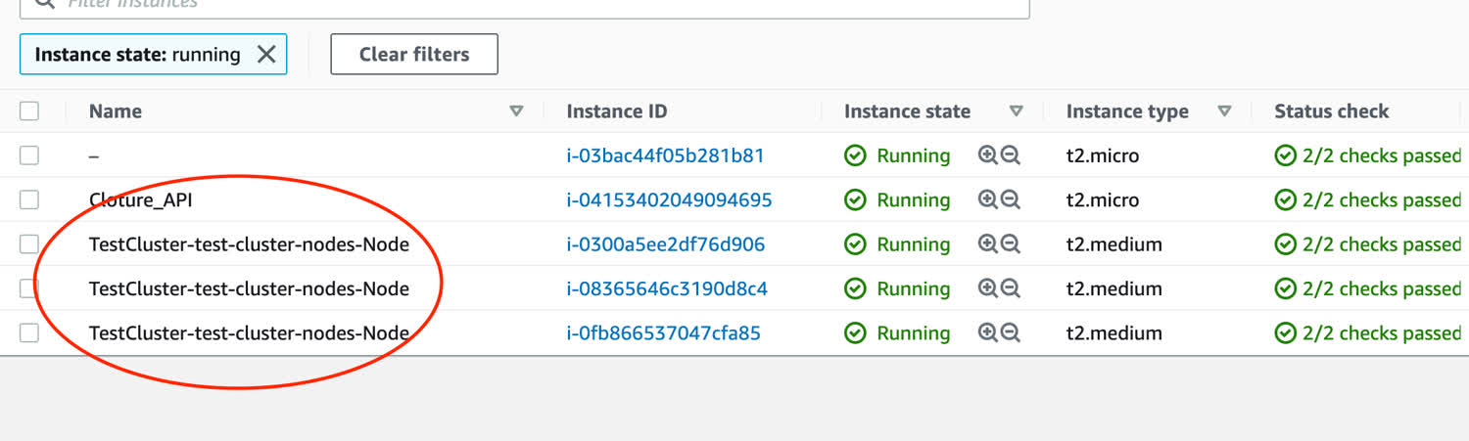Click the Cloture_API name cell

141,199
